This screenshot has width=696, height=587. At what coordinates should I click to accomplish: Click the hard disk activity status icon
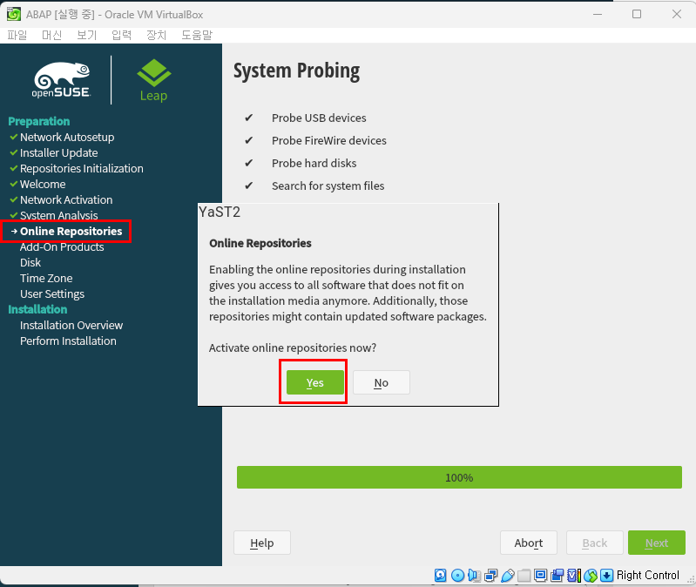tap(440, 576)
